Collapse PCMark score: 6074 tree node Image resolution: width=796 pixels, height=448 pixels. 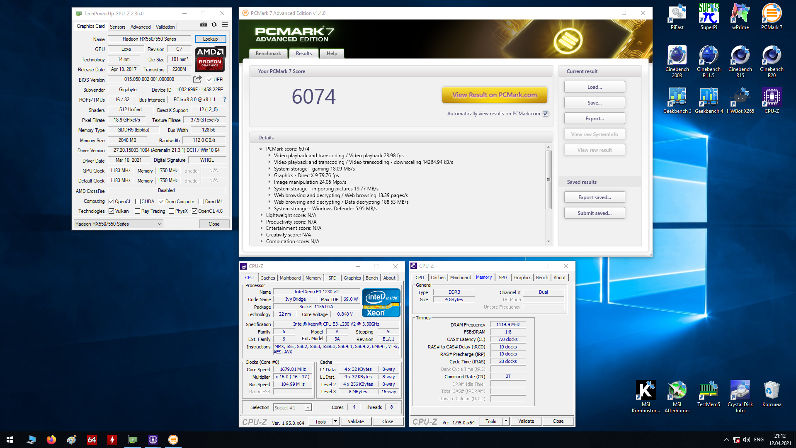(261, 149)
